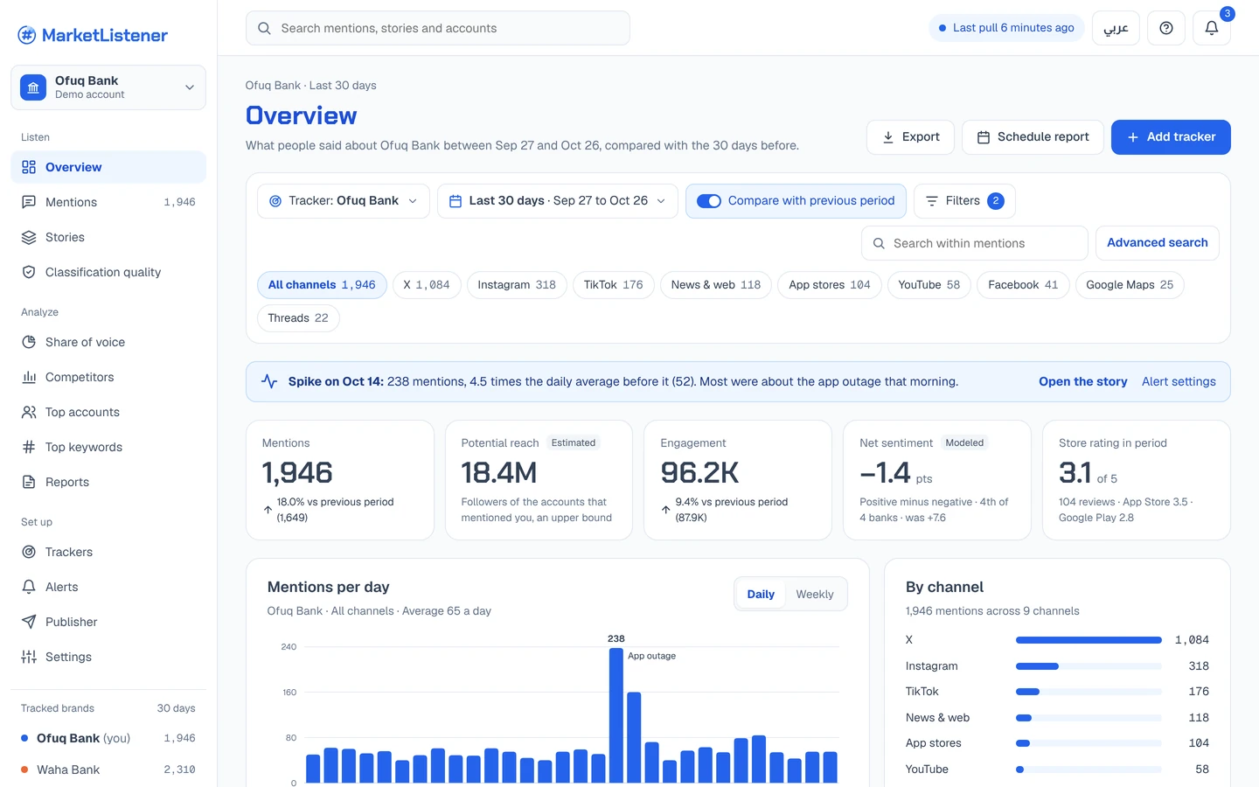
Task: Select the Threads channel chip
Action: [x=298, y=318]
